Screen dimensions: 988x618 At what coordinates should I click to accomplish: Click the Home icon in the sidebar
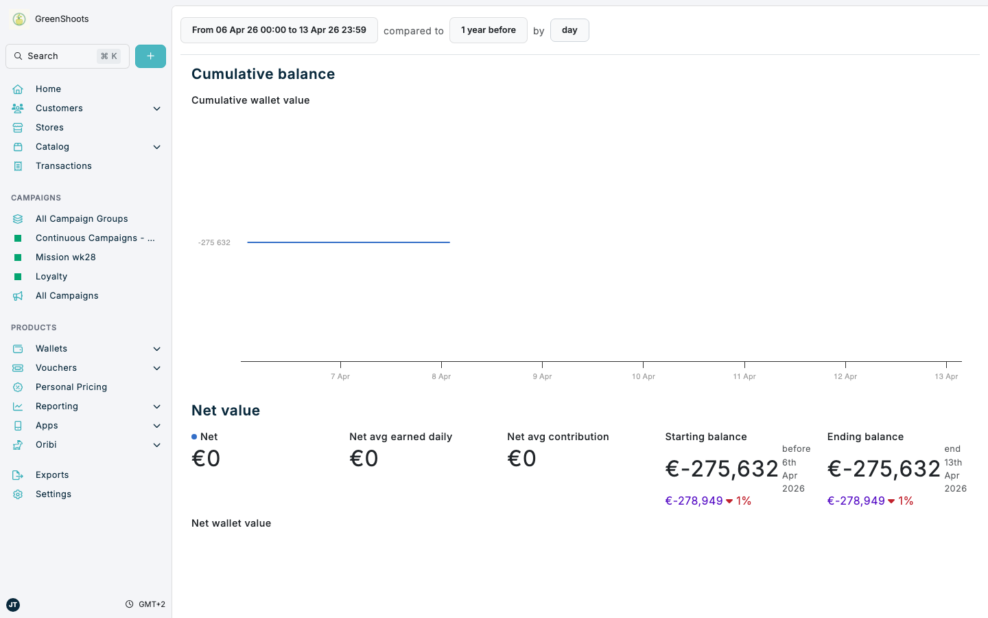pos(17,89)
